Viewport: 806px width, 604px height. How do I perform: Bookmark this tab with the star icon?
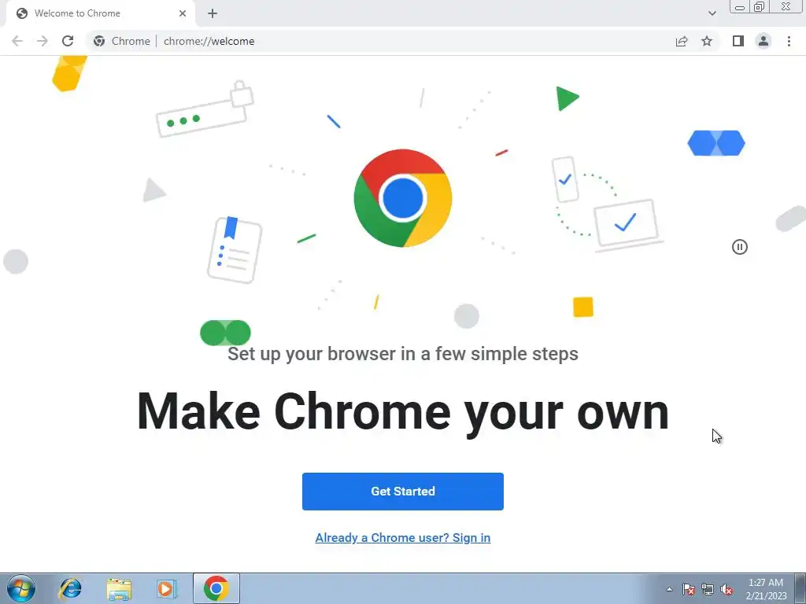[x=707, y=41]
